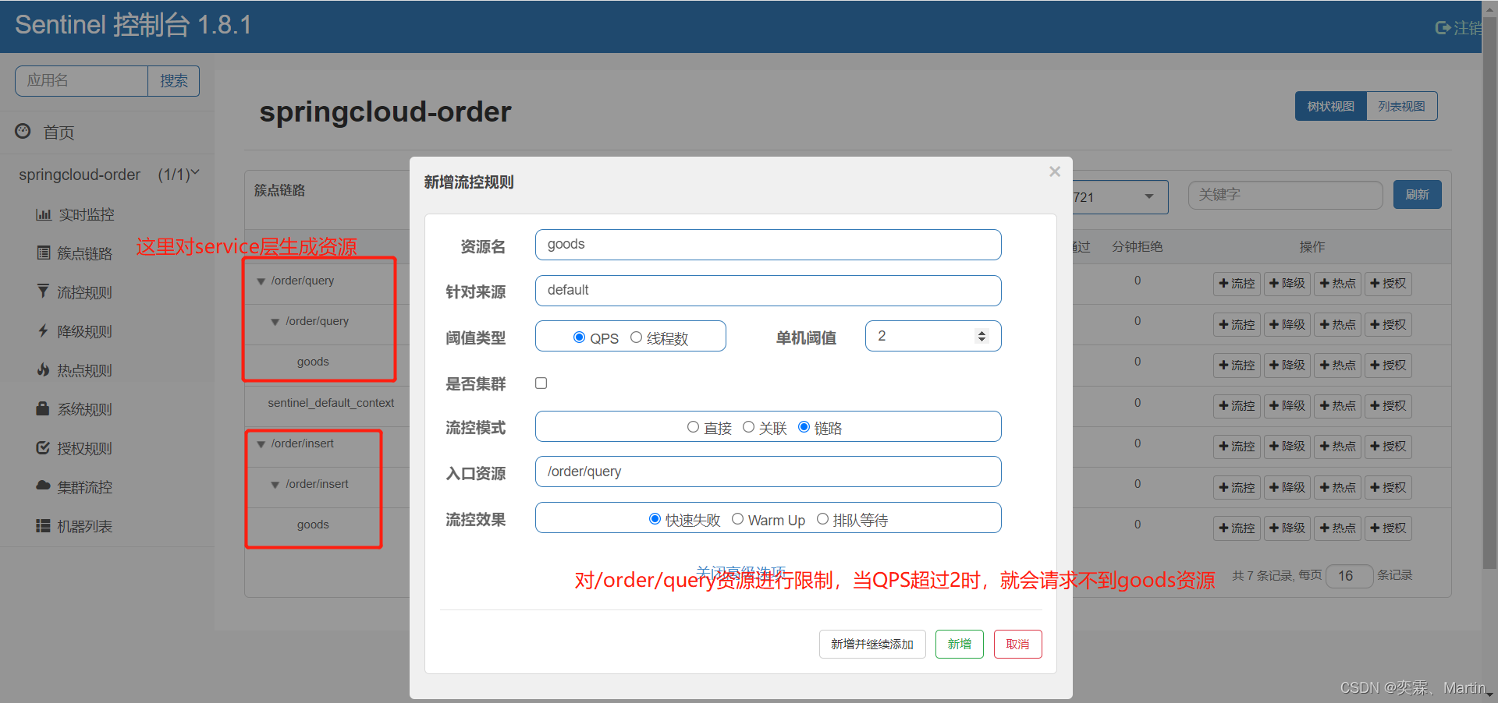Click the hotspot rules flame icon (热点规则)

pos(43,369)
